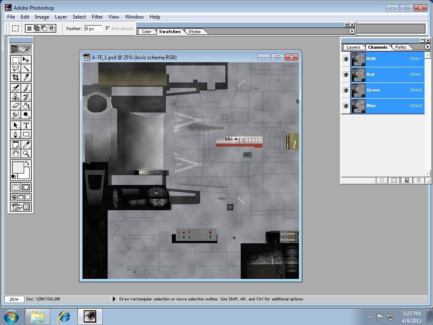Screen dimensions: 433x325
Task: Click the Jump to ImageReady icon
Action: (21, 207)
